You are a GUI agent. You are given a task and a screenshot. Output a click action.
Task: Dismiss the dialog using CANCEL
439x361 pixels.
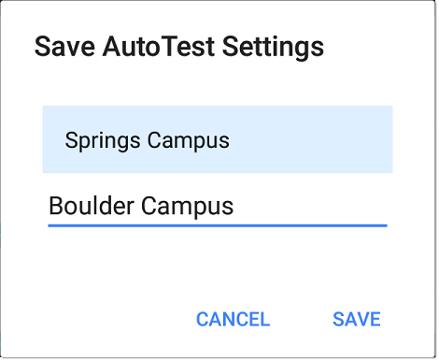pos(233,319)
